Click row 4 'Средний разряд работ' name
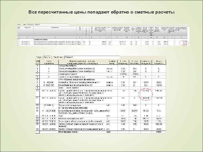This screenshot has height=152, width=203. point(68,74)
